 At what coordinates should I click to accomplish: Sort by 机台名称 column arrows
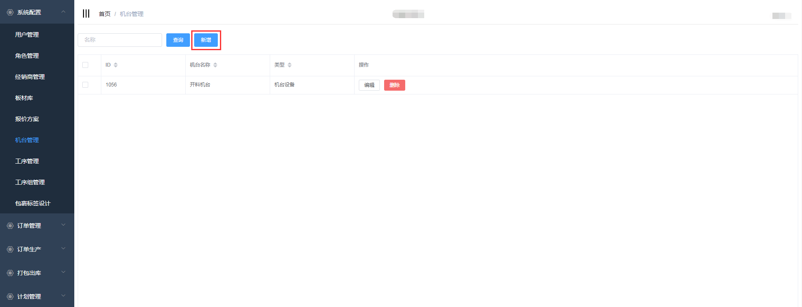pos(215,65)
